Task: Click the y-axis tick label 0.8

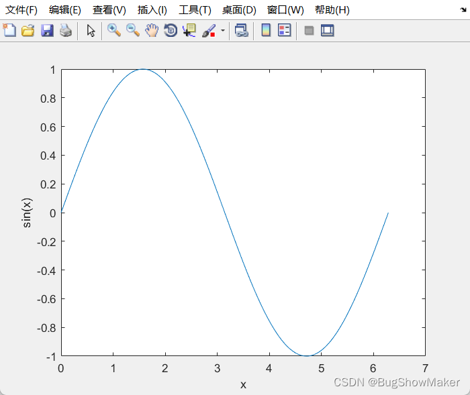Action: pos(48,99)
